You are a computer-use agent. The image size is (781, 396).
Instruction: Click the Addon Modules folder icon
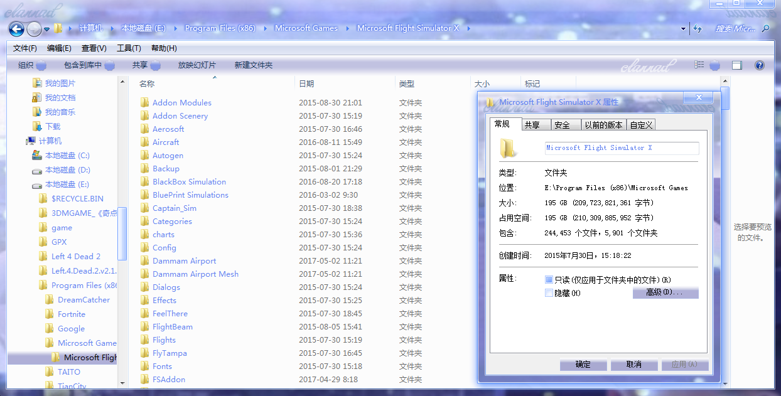click(x=144, y=102)
